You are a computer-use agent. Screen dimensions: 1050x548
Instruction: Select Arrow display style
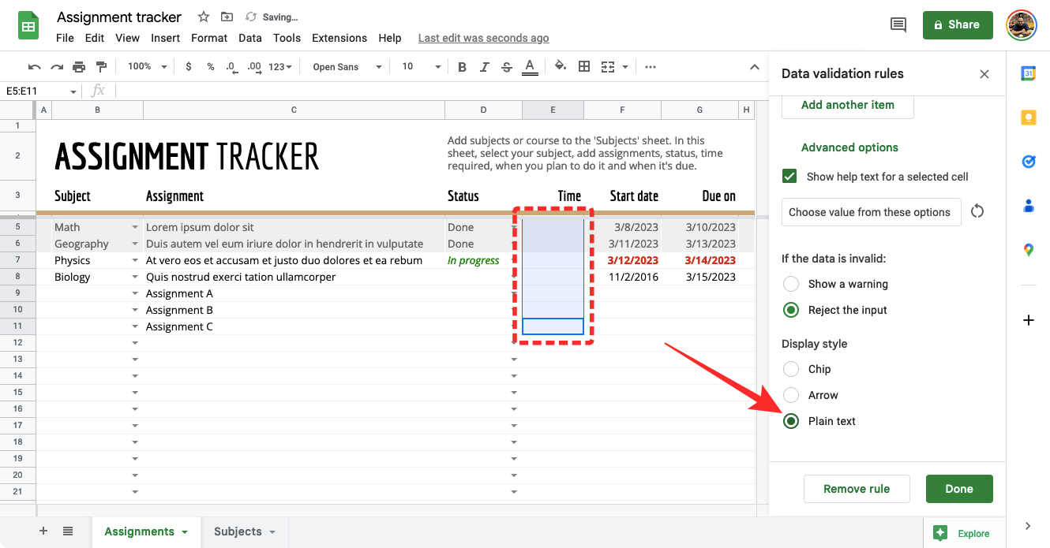[790, 395]
